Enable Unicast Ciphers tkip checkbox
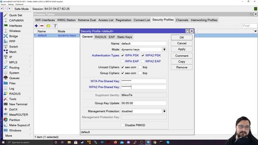Viewport: 258px width, 145px height. 140,67
